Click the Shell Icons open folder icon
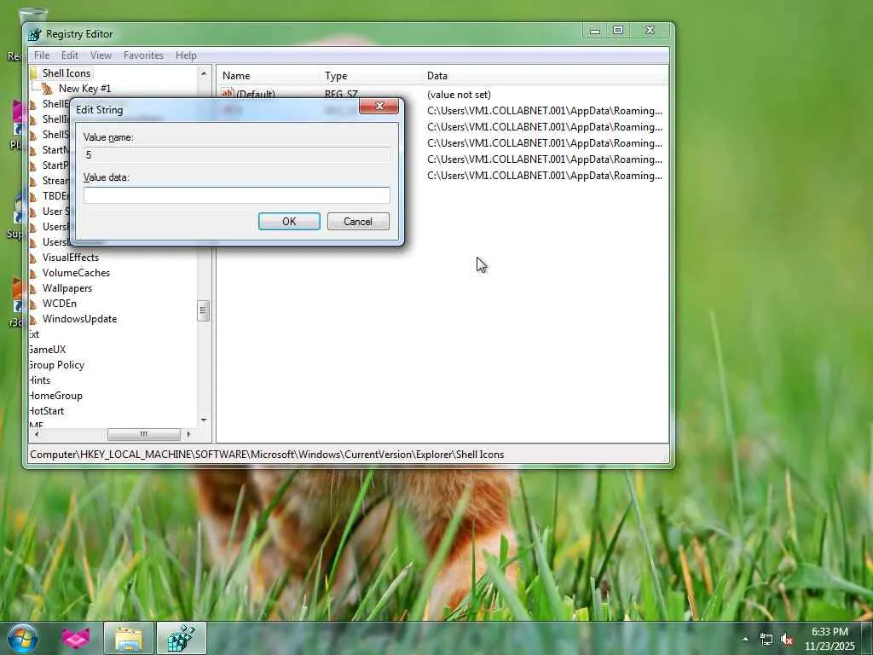Viewport: 873px width, 655px height. 33,73
